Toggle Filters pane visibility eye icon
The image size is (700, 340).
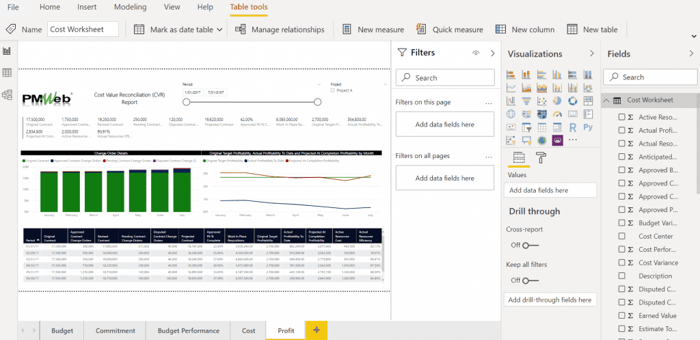pyautogui.click(x=476, y=53)
